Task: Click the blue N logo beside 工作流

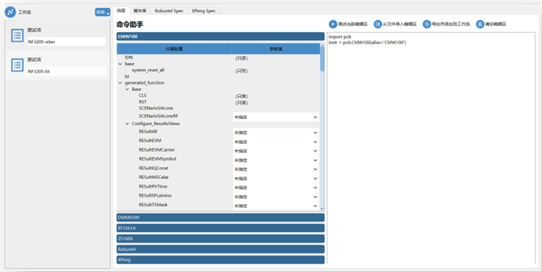Action: click(11, 12)
